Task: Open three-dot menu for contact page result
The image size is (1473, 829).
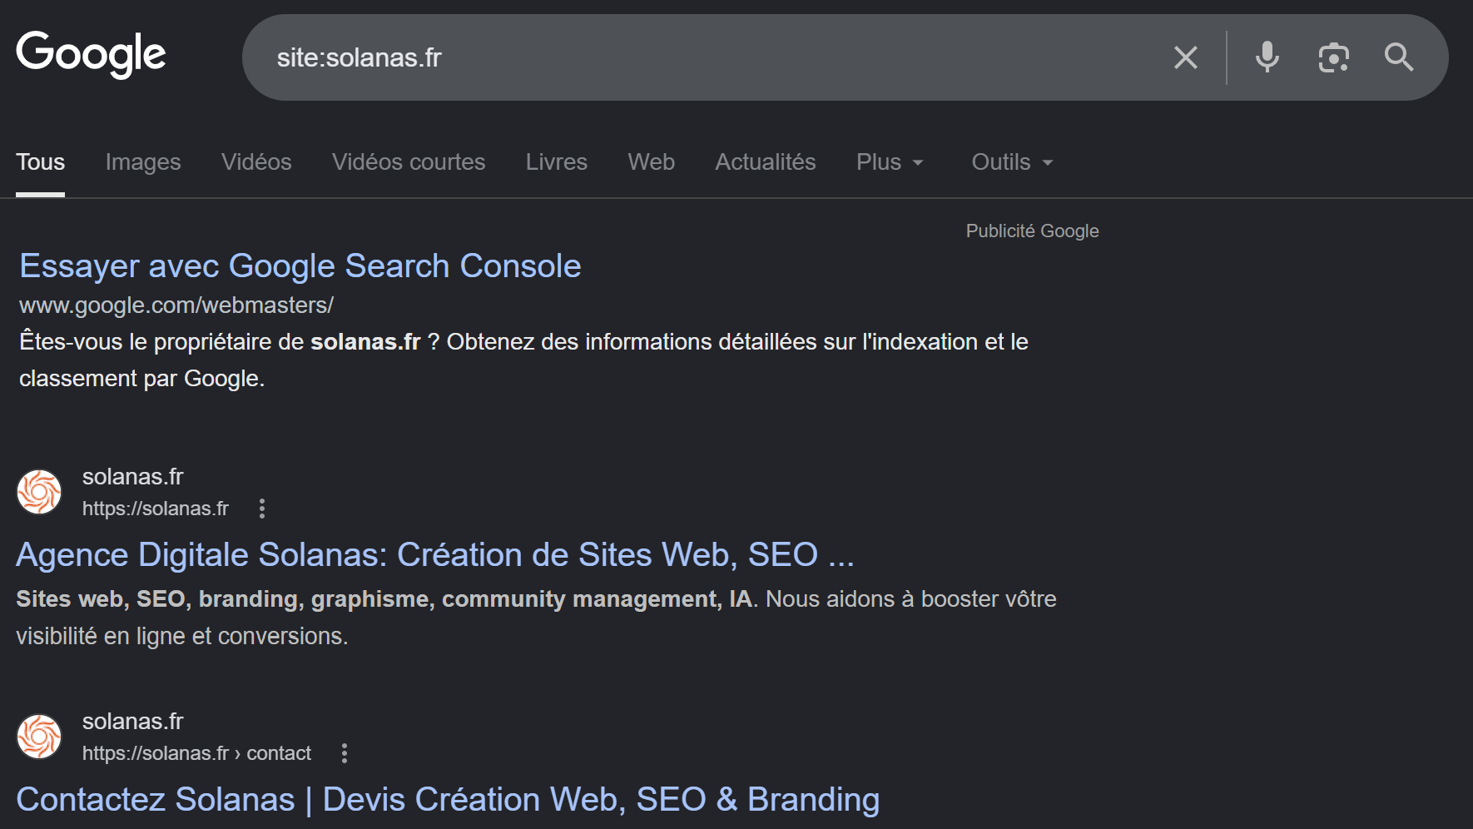Action: click(345, 753)
